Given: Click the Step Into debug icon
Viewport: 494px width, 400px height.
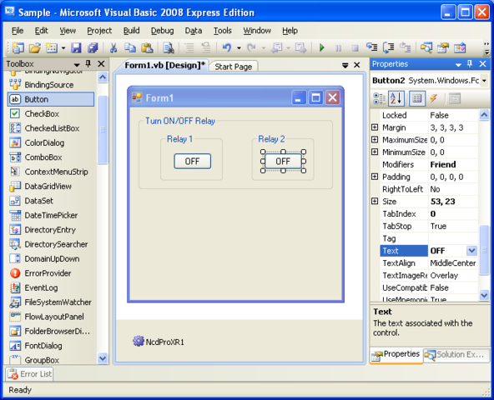Looking at the screenshot, I should [x=372, y=47].
